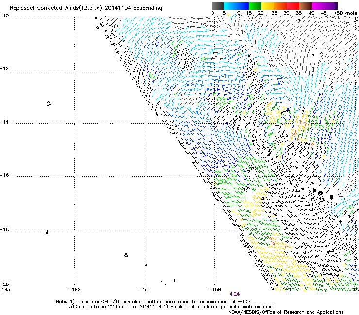The width and height of the screenshot is (359, 315).
Task: Click the '-16' latitude axis label
Action: click(x=4, y=175)
